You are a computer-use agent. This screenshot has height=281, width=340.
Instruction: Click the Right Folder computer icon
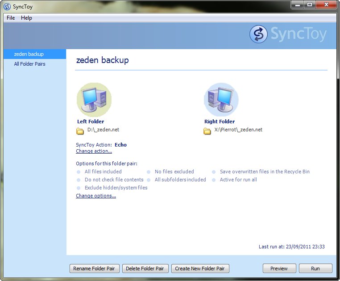click(221, 100)
